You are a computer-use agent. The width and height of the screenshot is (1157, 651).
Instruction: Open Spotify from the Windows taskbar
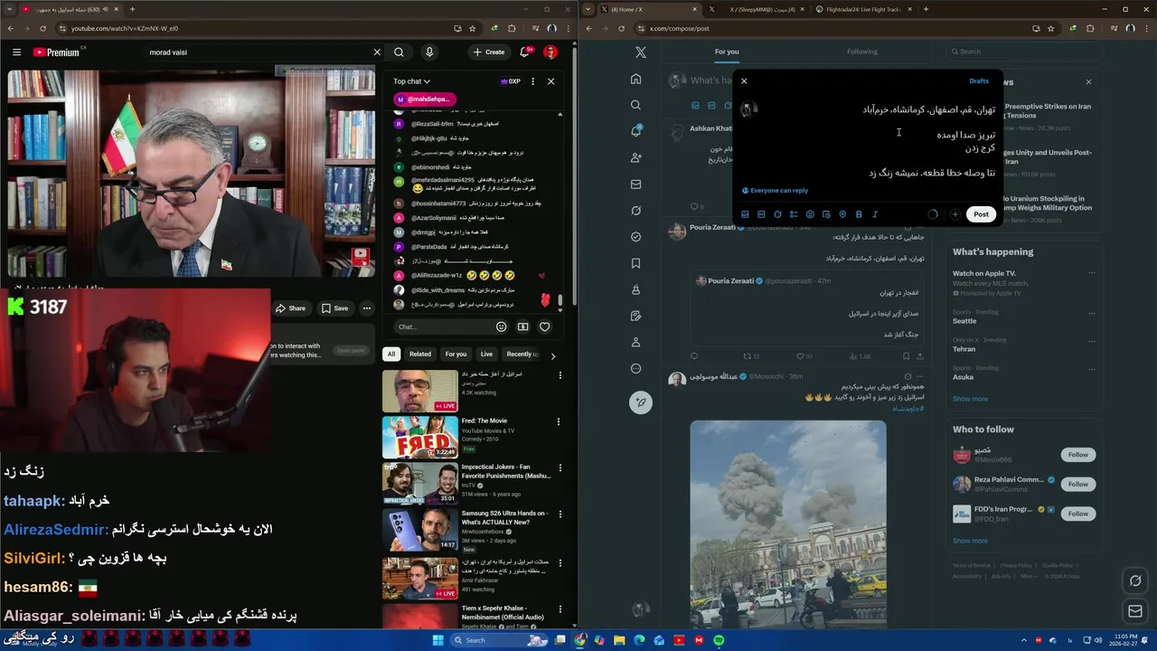pyautogui.click(x=719, y=640)
